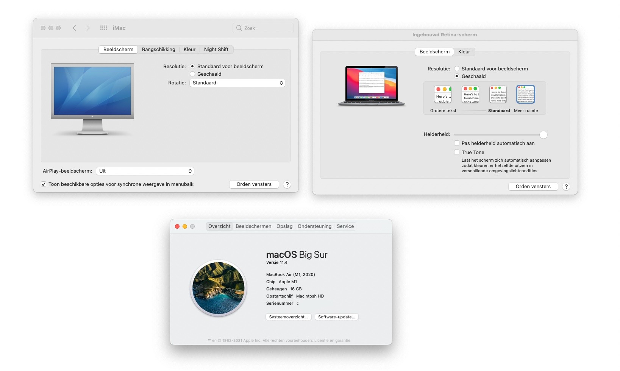Switch to Beeldscherm tab in iMac window
620x371 pixels.
118,50
